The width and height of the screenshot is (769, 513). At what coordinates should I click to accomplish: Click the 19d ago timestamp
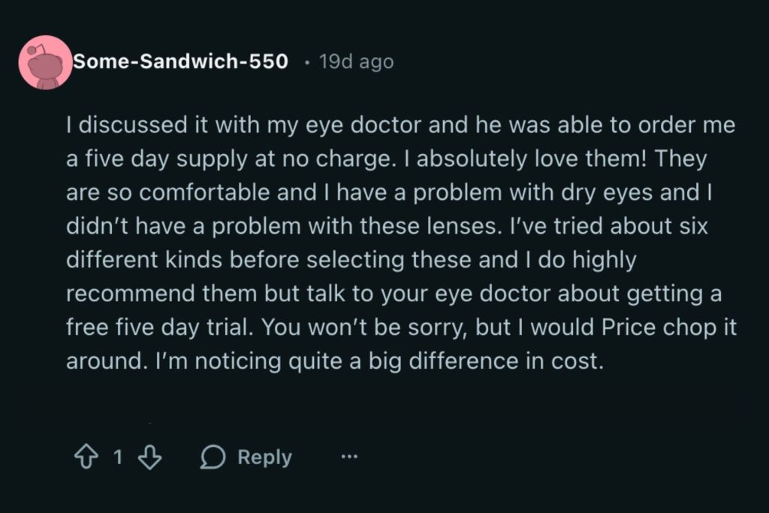[x=356, y=62]
